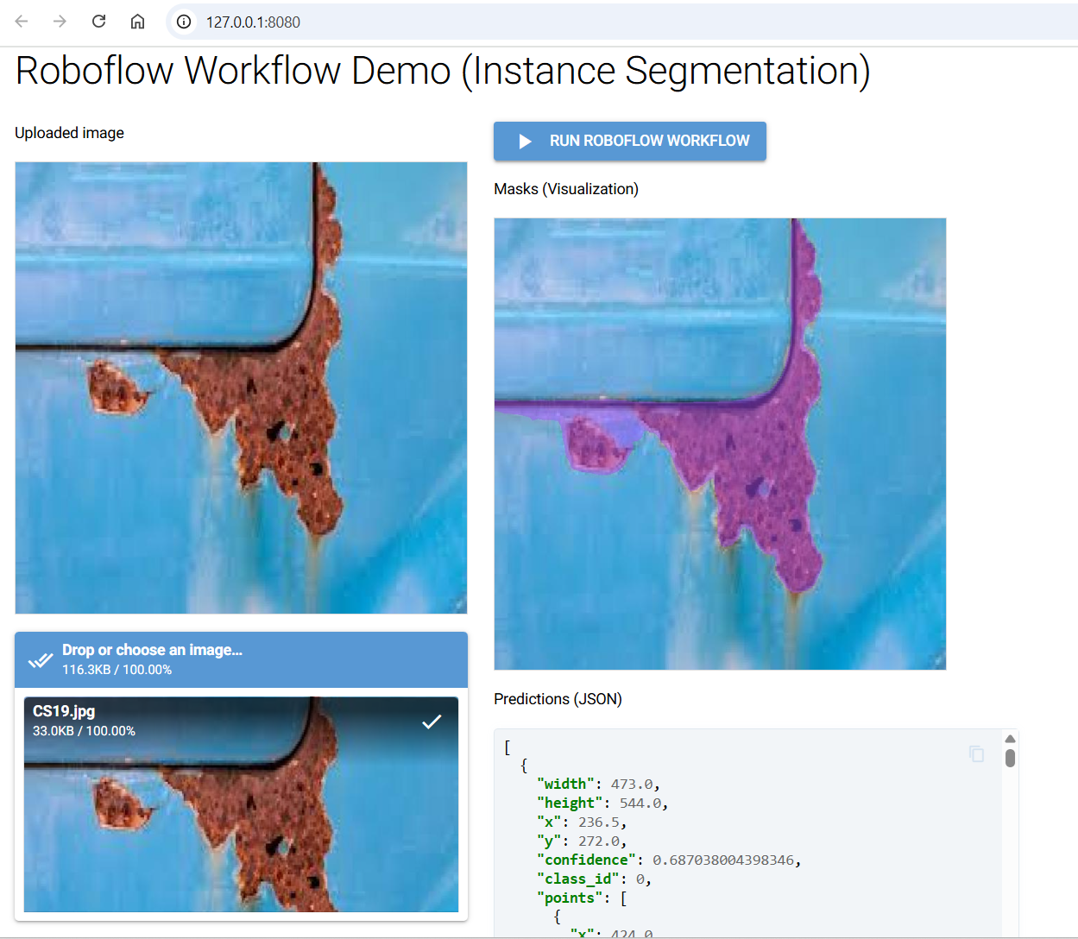This screenshot has width=1078, height=939.
Task: Toggle the checkmark on the CS19.jpg thumbnail
Action: pos(432,722)
